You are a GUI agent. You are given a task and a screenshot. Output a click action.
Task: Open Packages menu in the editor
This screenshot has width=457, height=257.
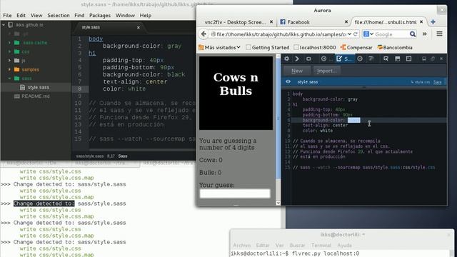100,15
